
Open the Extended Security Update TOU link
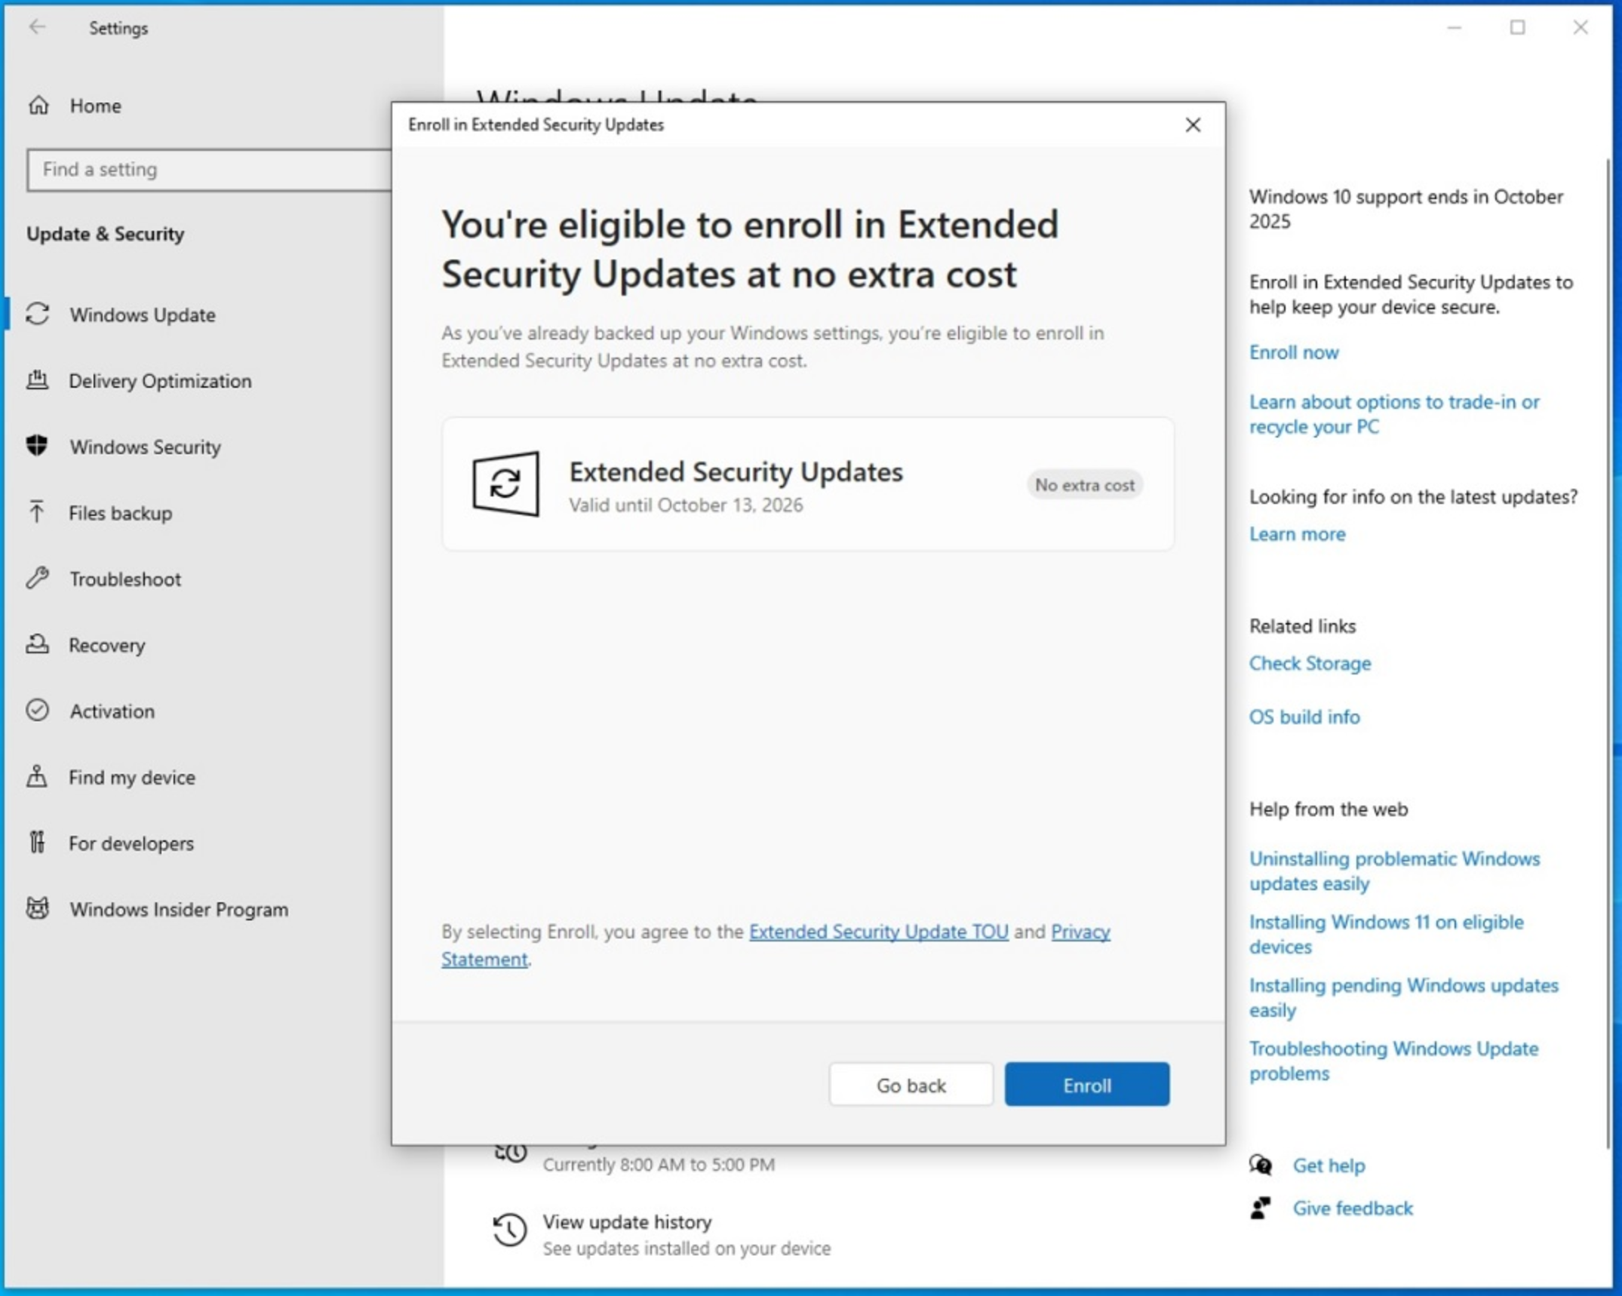click(x=879, y=932)
